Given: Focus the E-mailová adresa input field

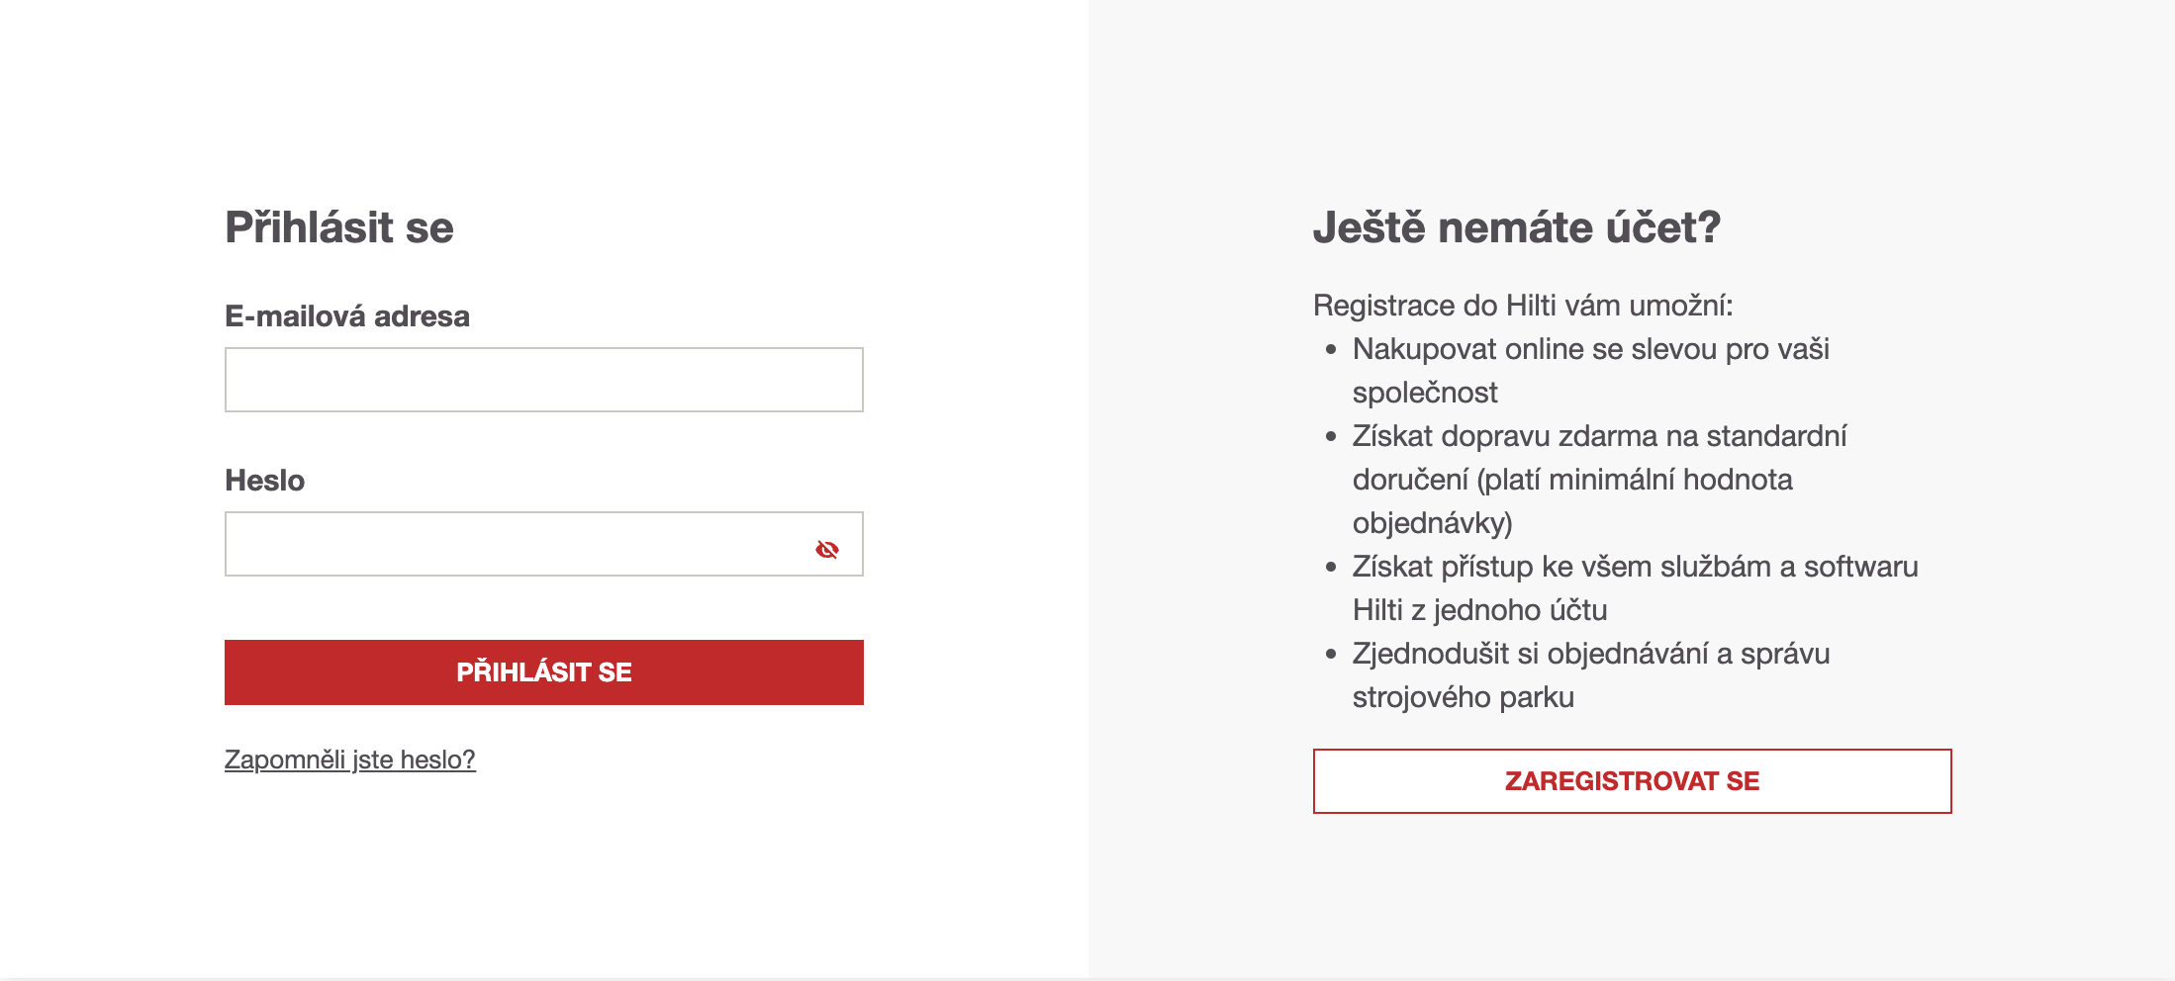Looking at the screenshot, I should pos(544,380).
